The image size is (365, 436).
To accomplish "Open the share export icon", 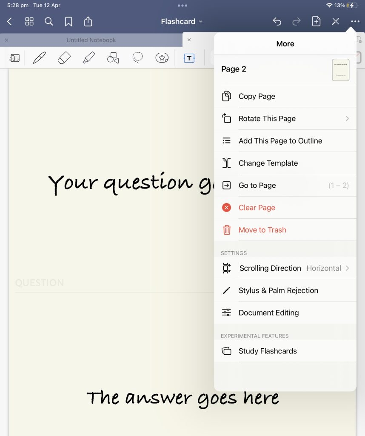I will coord(88,21).
